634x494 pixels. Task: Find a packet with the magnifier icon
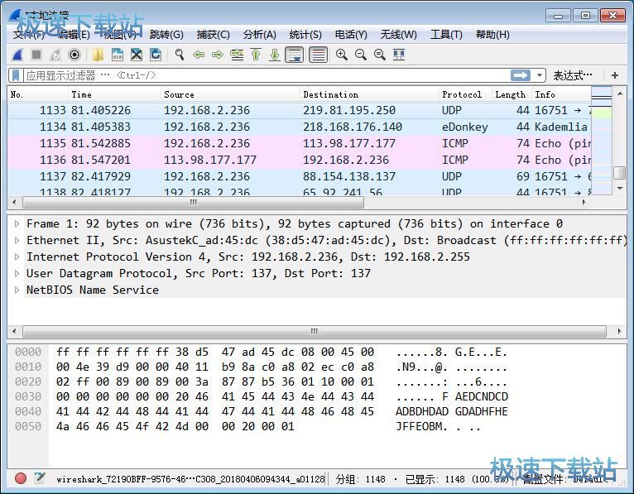coord(180,55)
